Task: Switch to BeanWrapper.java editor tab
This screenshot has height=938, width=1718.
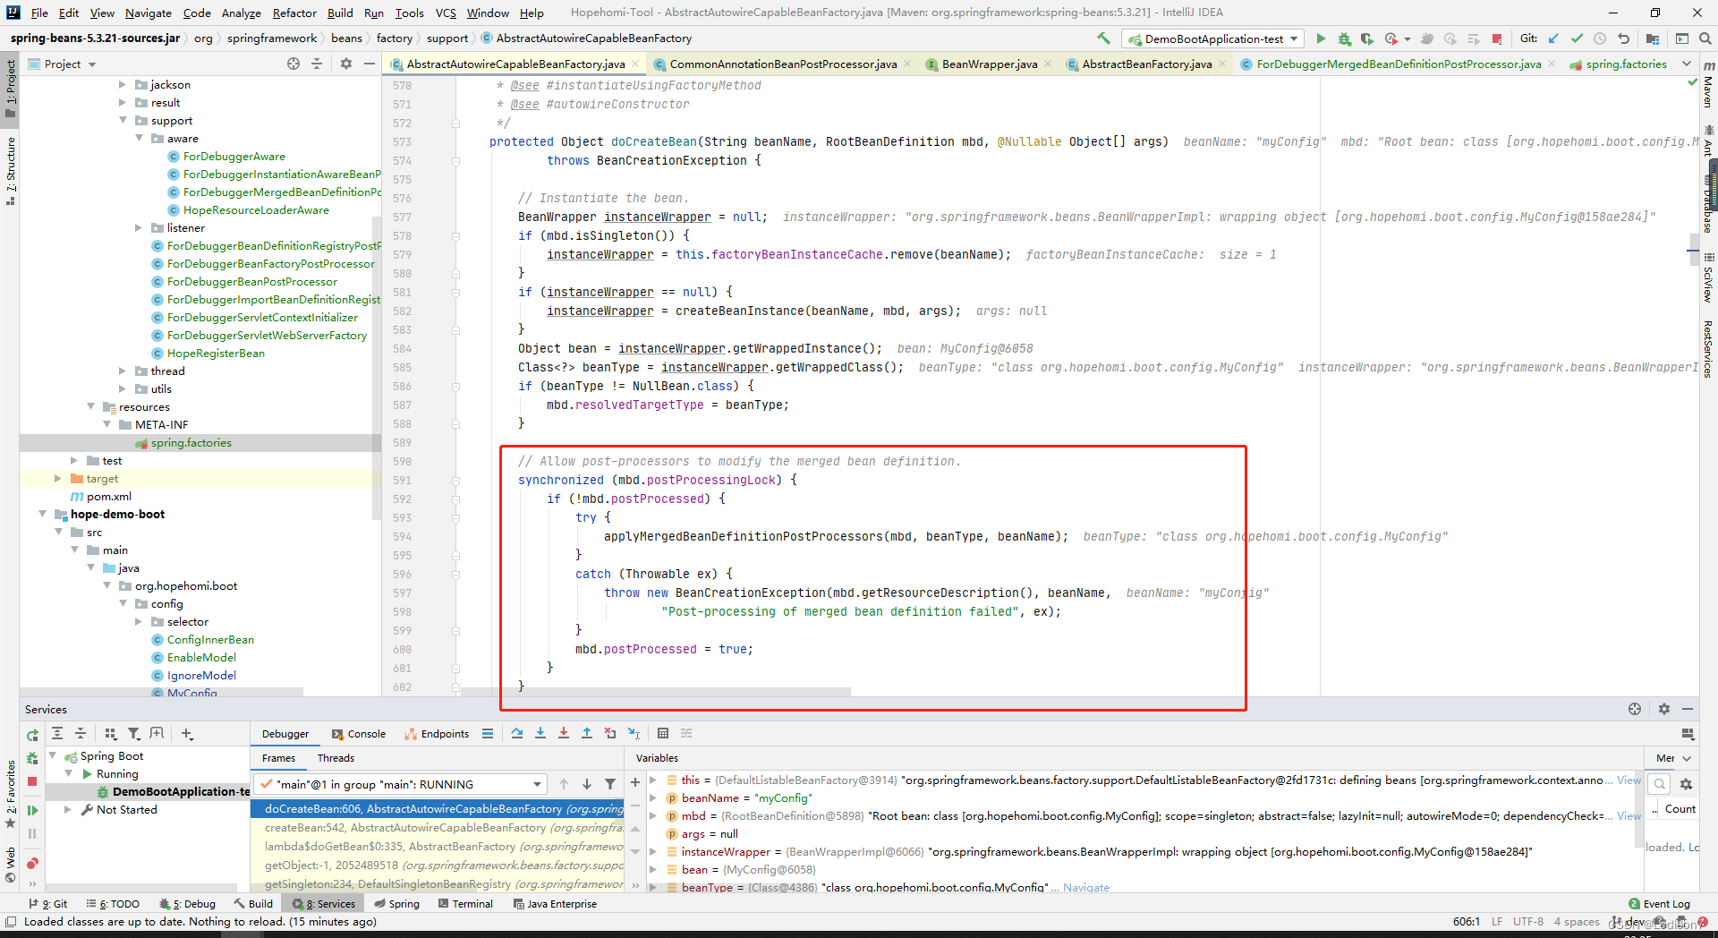Action: tap(989, 64)
